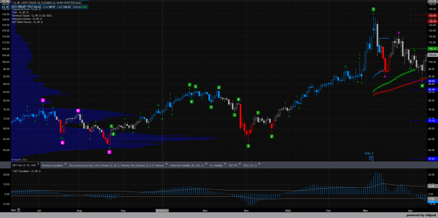438x218 pixels.
Task: Close the ROC (10, C) tab
Action: tap(260, 164)
